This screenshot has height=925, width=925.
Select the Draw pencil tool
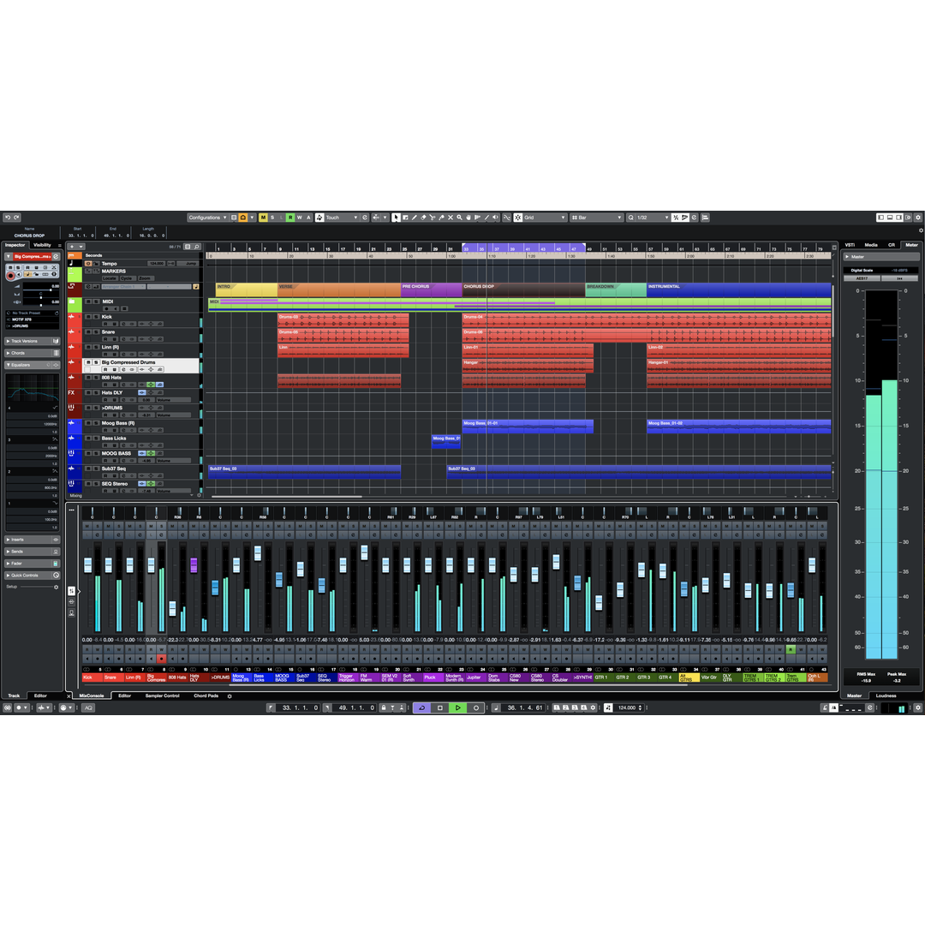415,217
